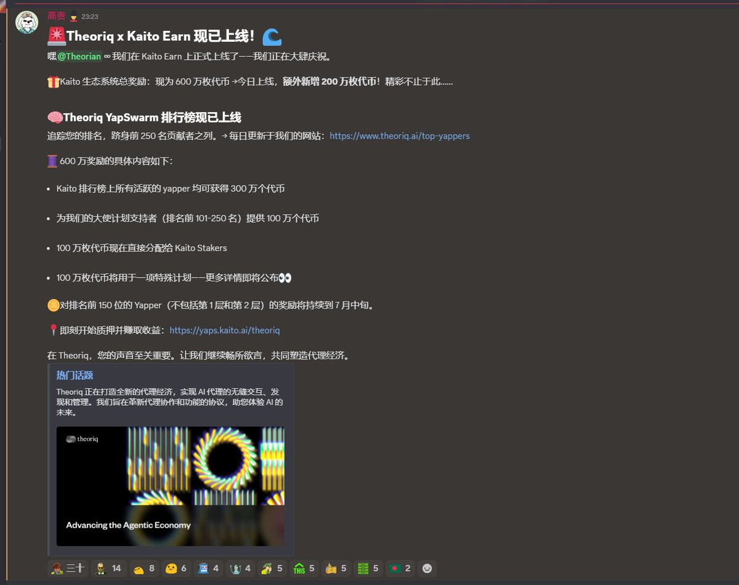Add the green THIS reaction with count 5

pyautogui.click(x=304, y=568)
